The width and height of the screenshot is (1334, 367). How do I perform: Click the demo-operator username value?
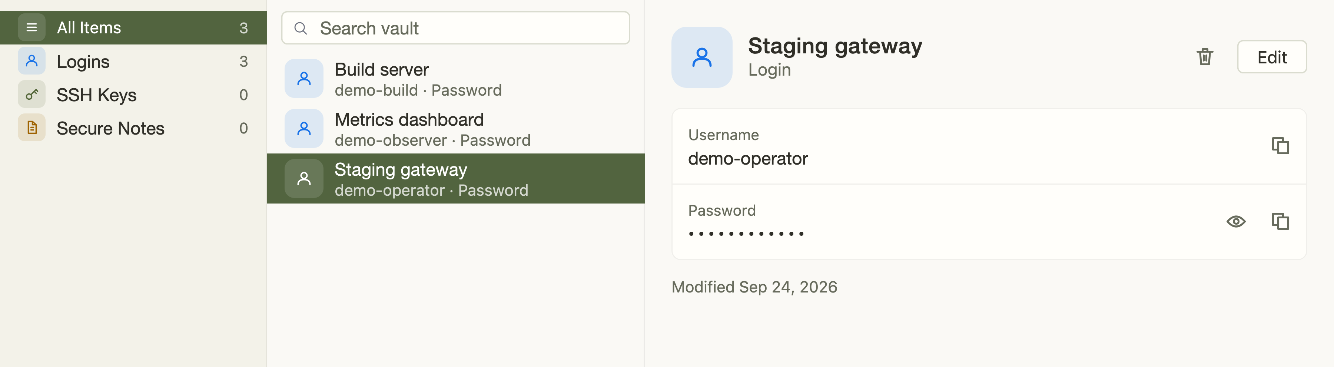747,159
